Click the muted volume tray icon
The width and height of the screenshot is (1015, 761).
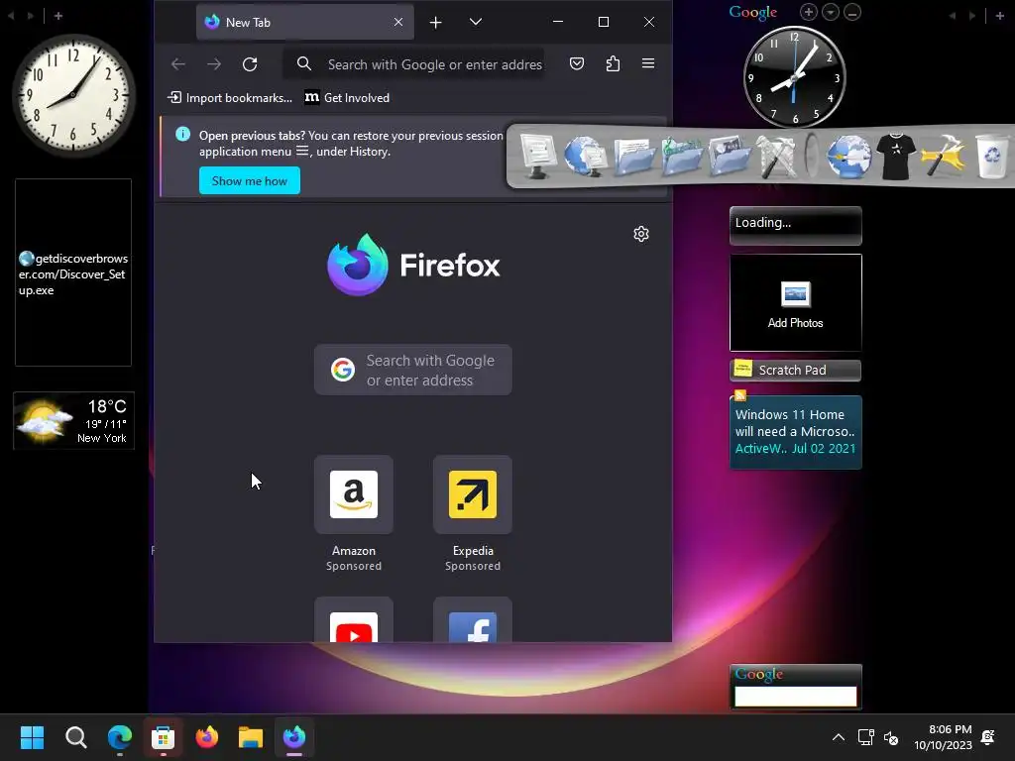pyautogui.click(x=891, y=737)
